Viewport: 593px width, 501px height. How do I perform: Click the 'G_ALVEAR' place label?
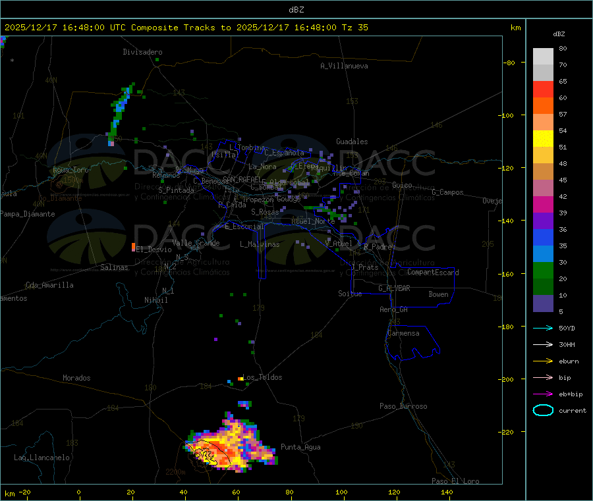coord(394,288)
